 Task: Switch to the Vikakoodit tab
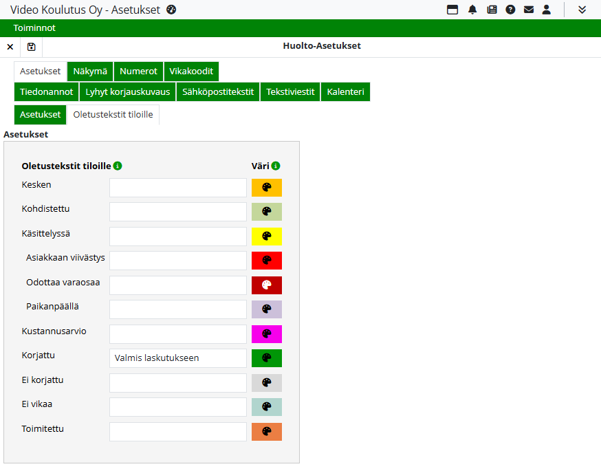(x=191, y=72)
